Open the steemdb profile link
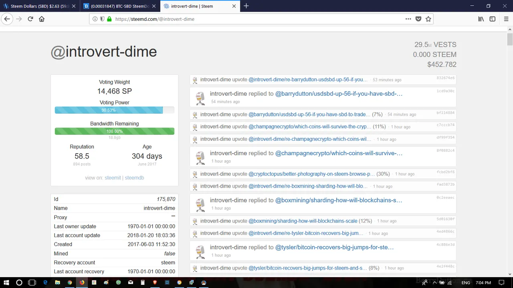 tap(134, 178)
